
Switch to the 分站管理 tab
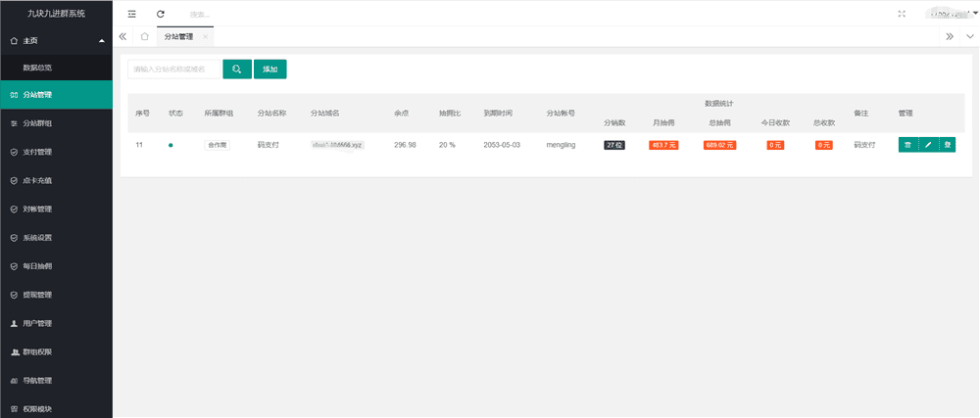(178, 37)
